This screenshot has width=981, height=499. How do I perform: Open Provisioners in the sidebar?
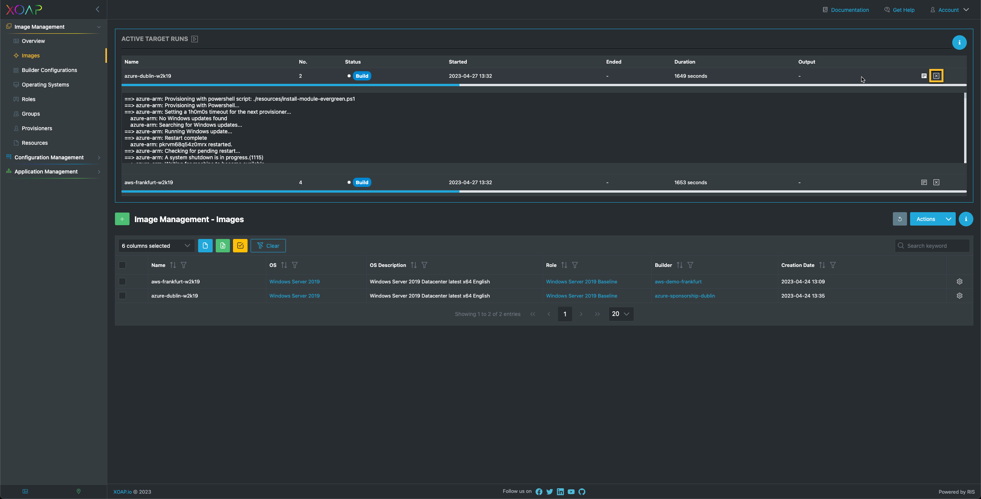pos(37,128)
